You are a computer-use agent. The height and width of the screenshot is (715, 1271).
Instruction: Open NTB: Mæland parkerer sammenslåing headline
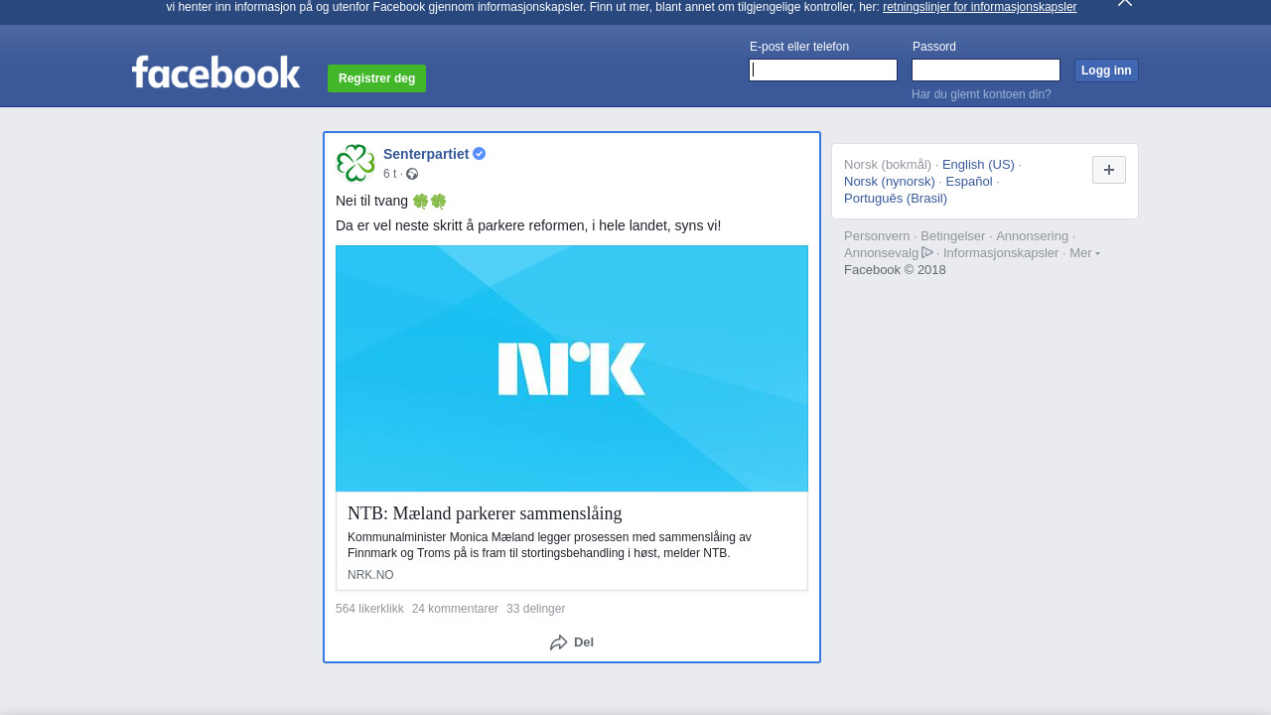(485, 513)
